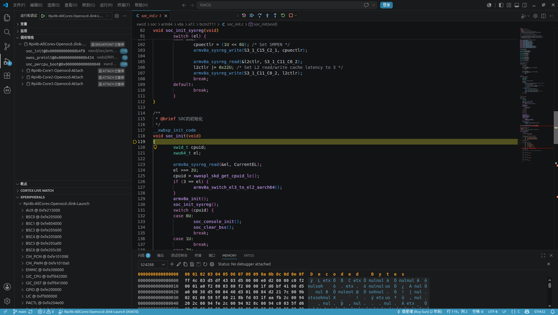Image resolution: width=558 pixels, height=315 pixels.
Task: Toggle the breakpoint at line 119 gutter
Action: coord(135,142)
